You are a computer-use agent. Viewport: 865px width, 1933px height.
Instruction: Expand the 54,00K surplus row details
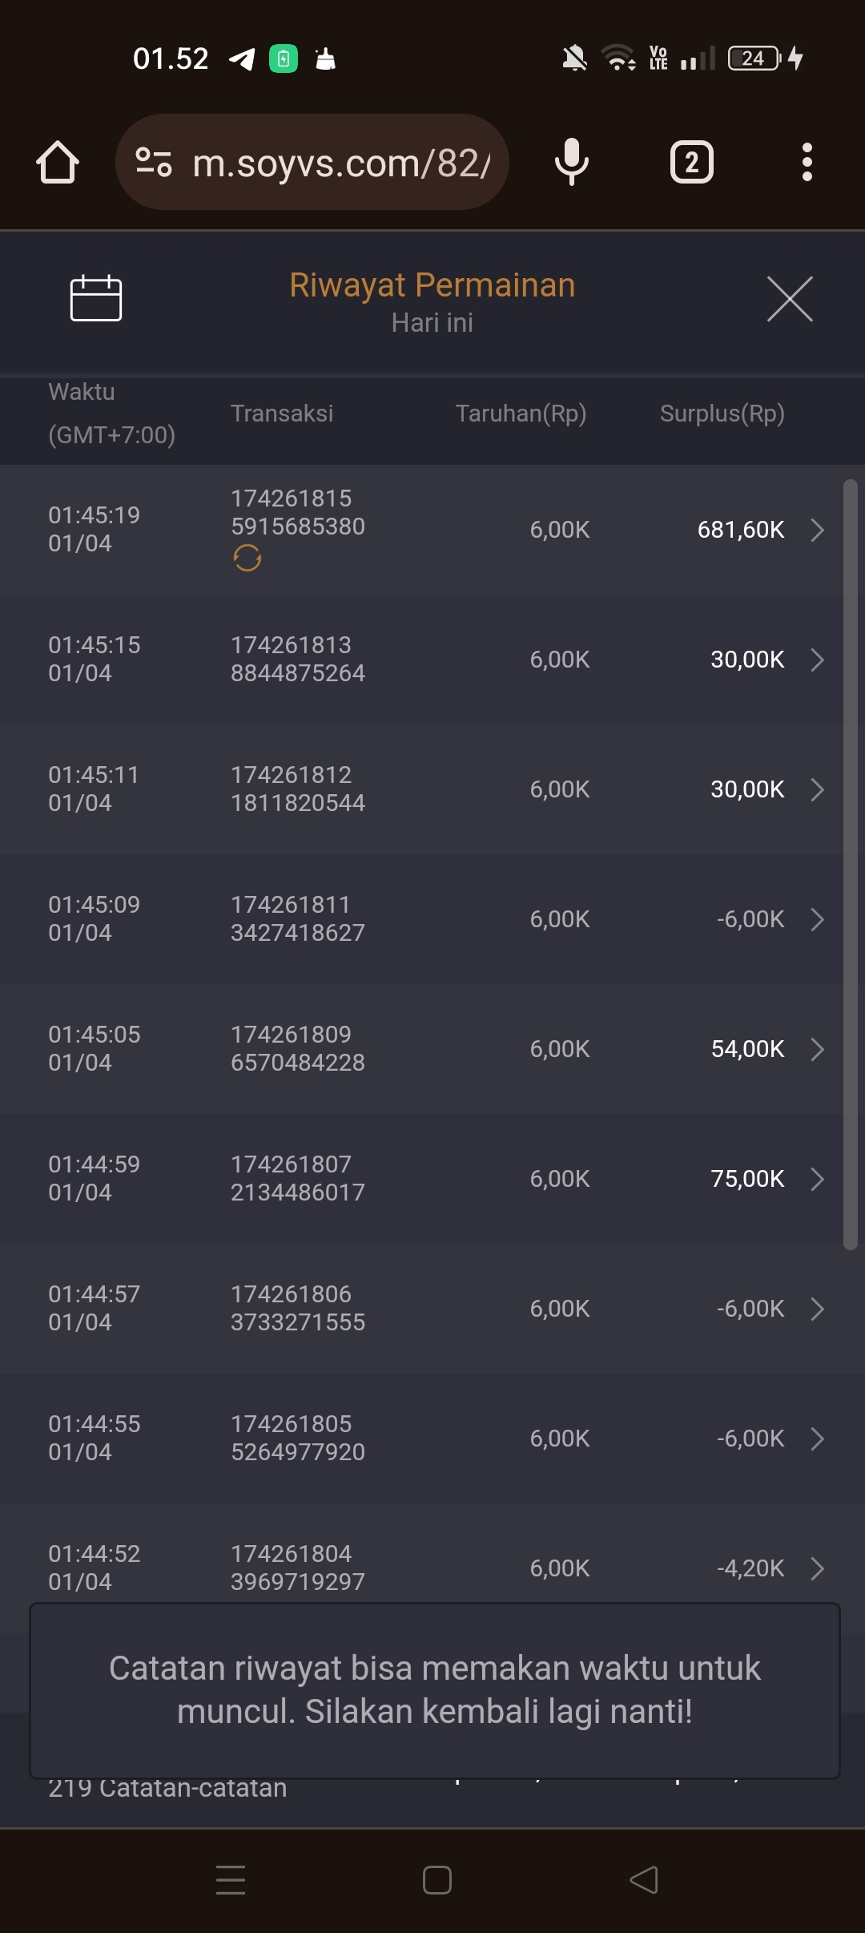pyautogui.click(x=817, y=1049)
